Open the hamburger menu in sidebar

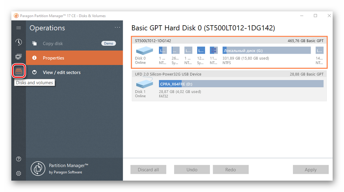18,28
